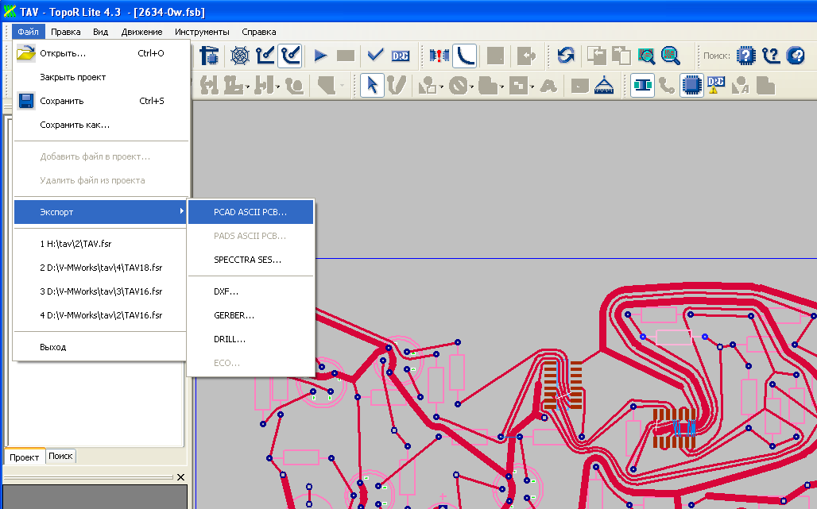Open recent file 4 D:\V-MWorks\tav\2\TAV16.fsr

click(x=100, y=315)
